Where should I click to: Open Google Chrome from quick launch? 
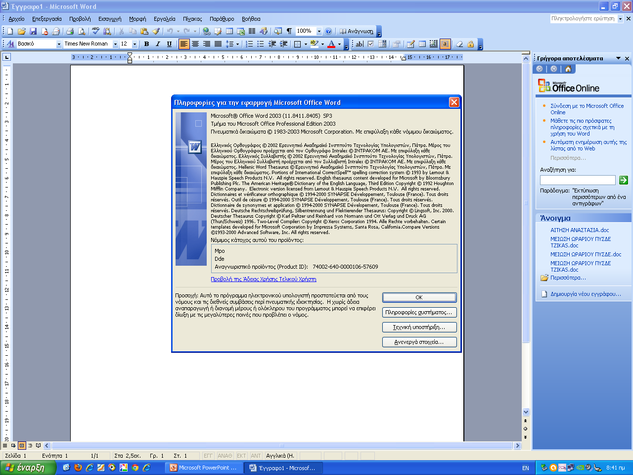tap(135, 468)
